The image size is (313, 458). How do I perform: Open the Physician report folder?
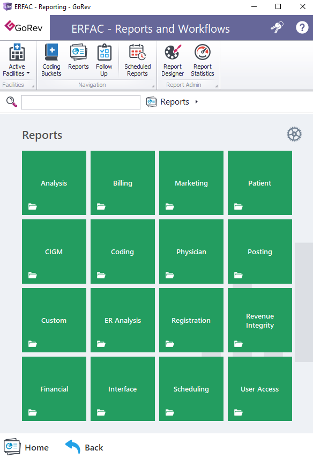[191, 252]
